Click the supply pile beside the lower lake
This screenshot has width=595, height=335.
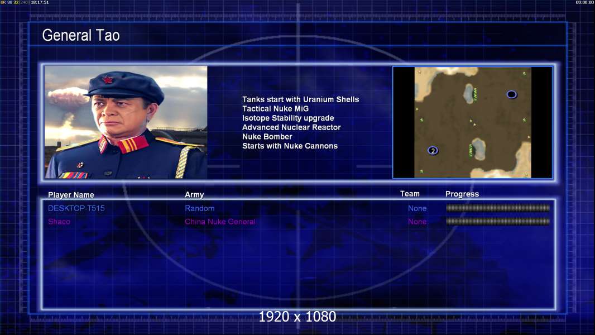[471, 150]
